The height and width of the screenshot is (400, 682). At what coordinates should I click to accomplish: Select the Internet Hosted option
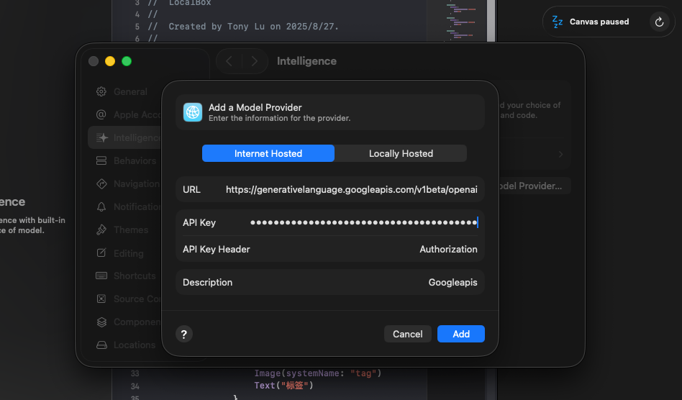268,153
